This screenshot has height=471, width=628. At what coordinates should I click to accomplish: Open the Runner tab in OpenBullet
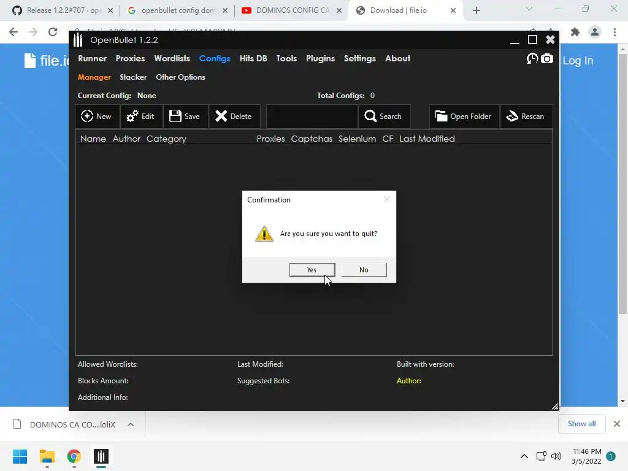tap(92, 58)
